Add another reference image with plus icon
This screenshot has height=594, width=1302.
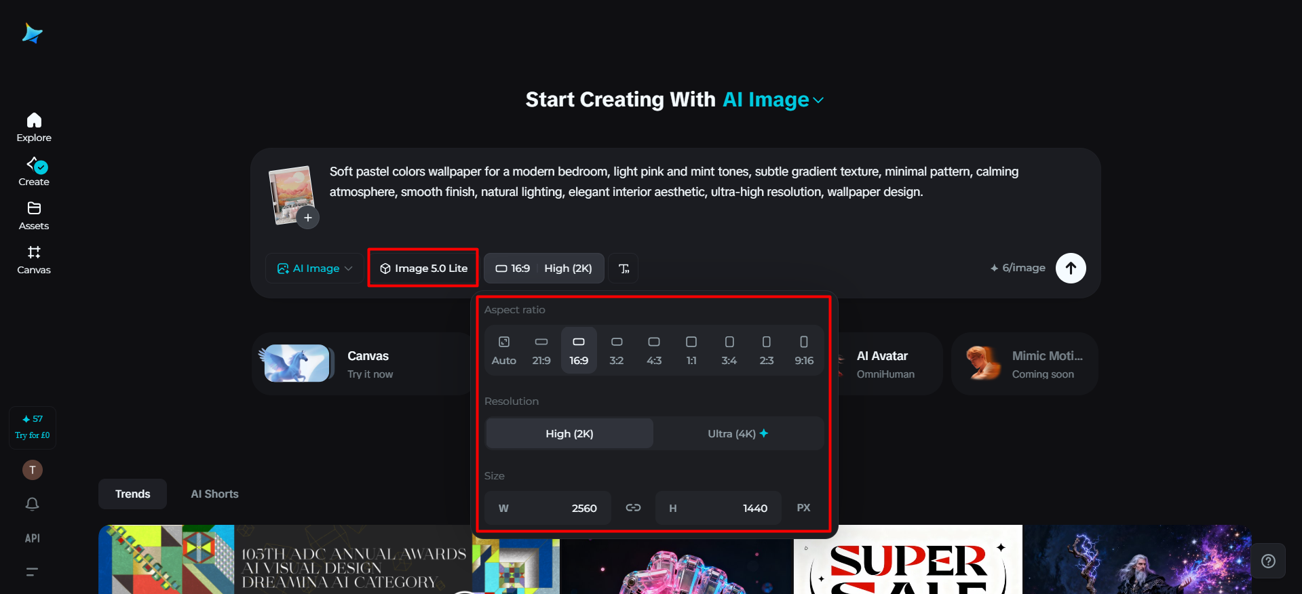[308, 218]
